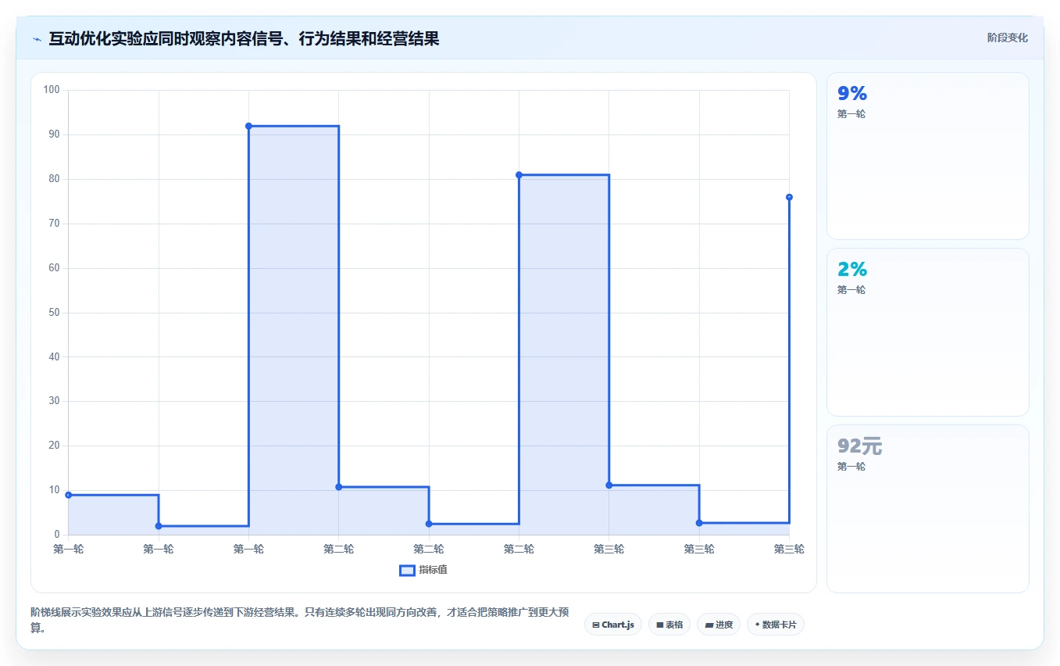Click the 阶段变化 label in the header
Image resolution: width=1060 pixels, height=666 pixels.
click(1007, 38)
